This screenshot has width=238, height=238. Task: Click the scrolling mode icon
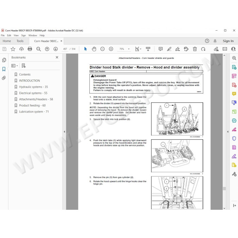click(x=148, y=49)
